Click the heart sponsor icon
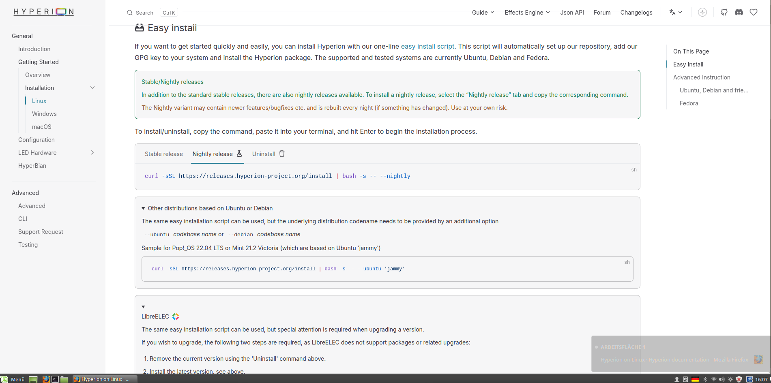 click(x=753, y=12)
